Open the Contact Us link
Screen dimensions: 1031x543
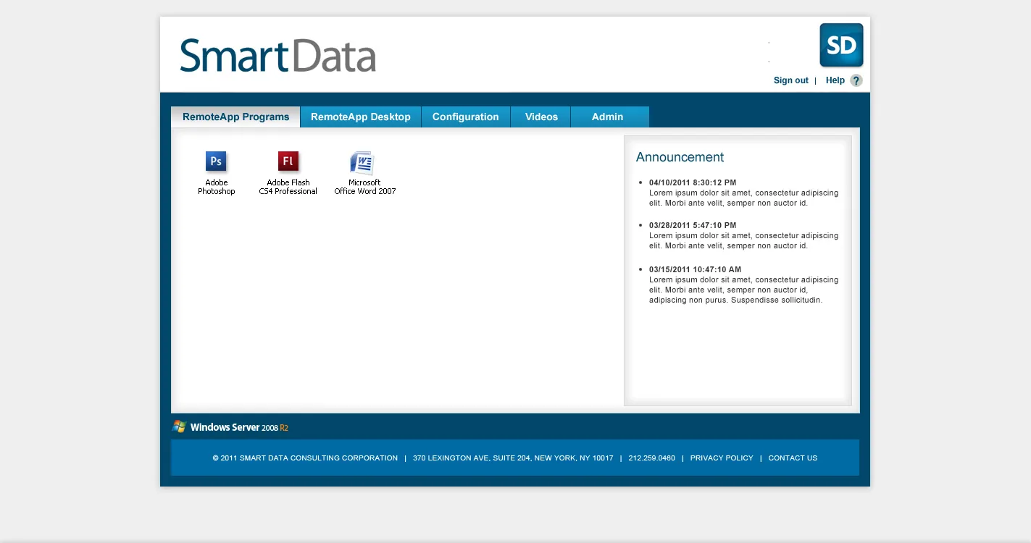click(x=793, y=458)
